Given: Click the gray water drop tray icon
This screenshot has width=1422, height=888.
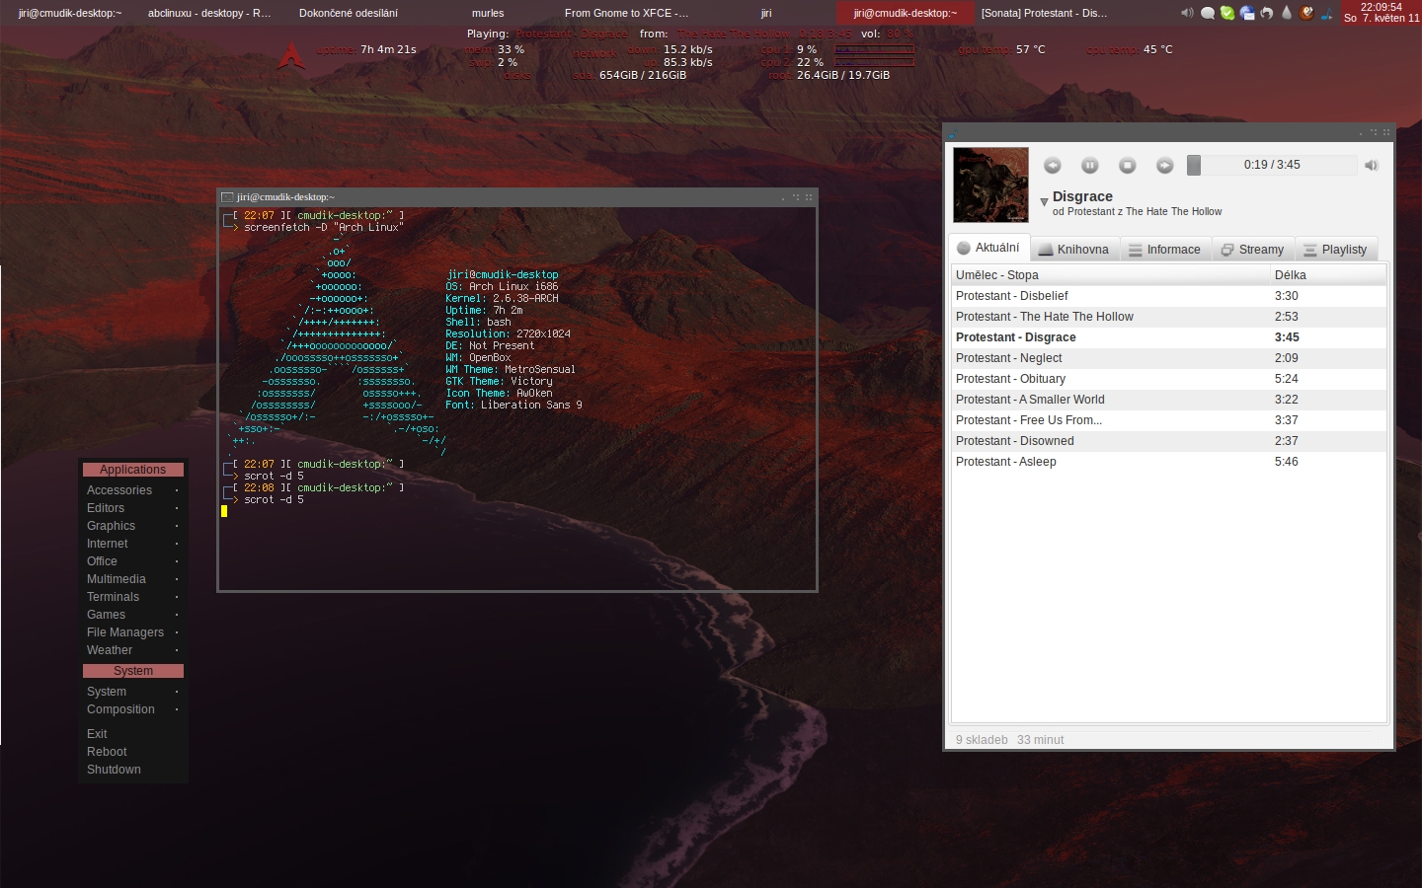Looking at the screenshot, I should point(1286,13).
